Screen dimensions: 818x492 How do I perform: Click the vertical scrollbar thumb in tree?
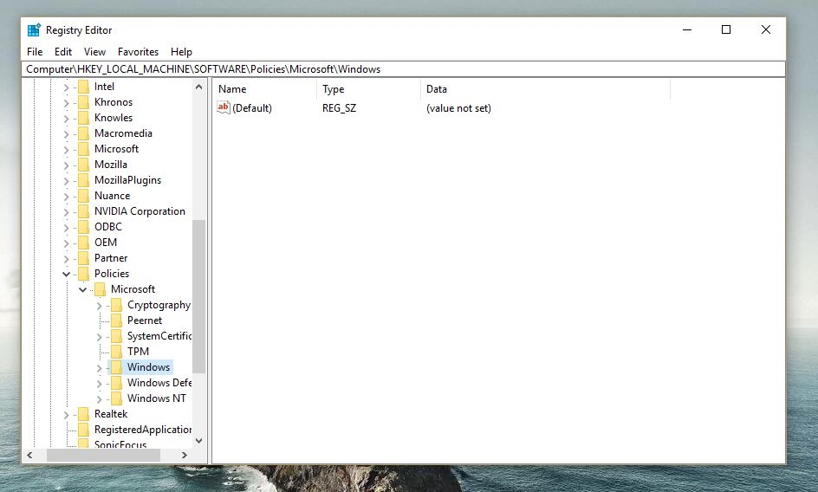[198, 296]
